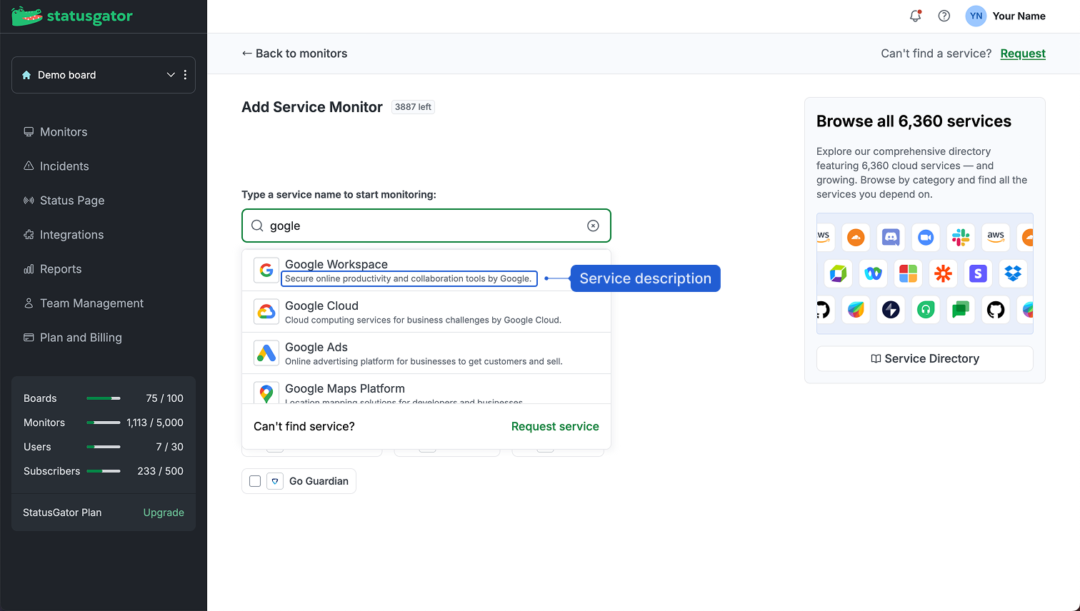Click the Slack icon in services grid
The width and height of the screenshot is (1080, 611).
click(x=961, y=237)
